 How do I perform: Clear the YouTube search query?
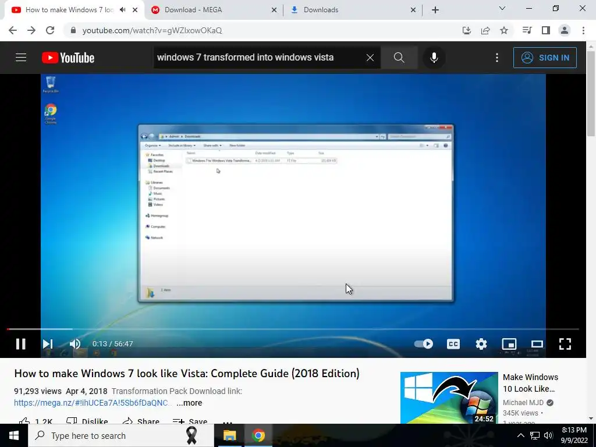point(370,58)
